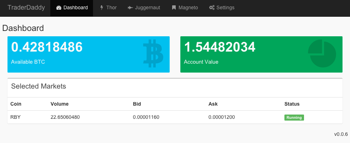The image size is (350, 143).
Task: Click the Available BTC label
Action: pyautogui.click(x=28, y=62)
